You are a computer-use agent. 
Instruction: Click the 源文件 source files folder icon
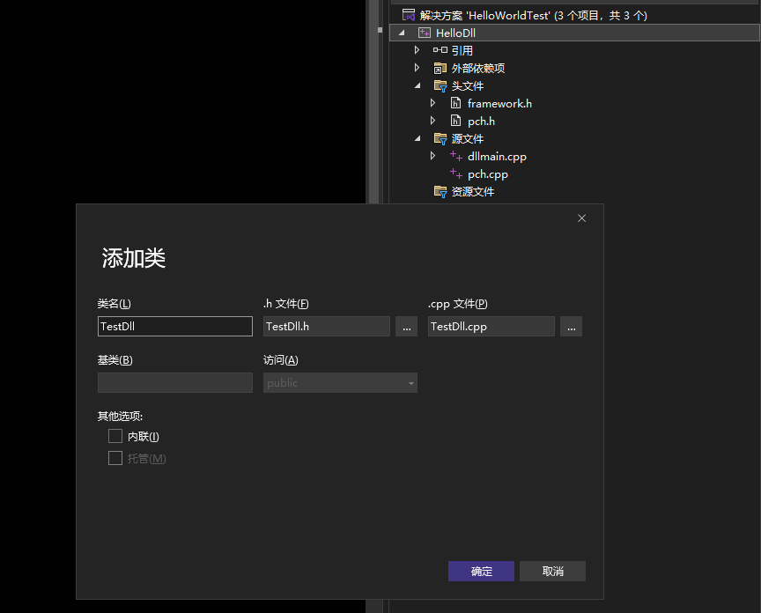tap(440, 138)
